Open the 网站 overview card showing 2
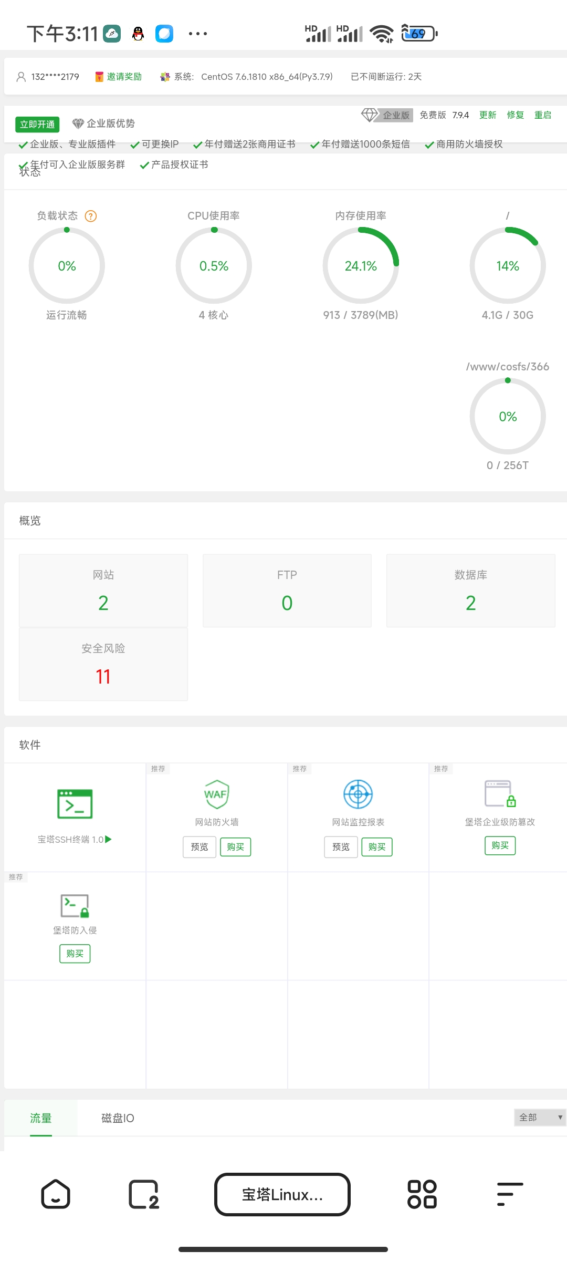 pyautogui.click(x=103, y=591)
